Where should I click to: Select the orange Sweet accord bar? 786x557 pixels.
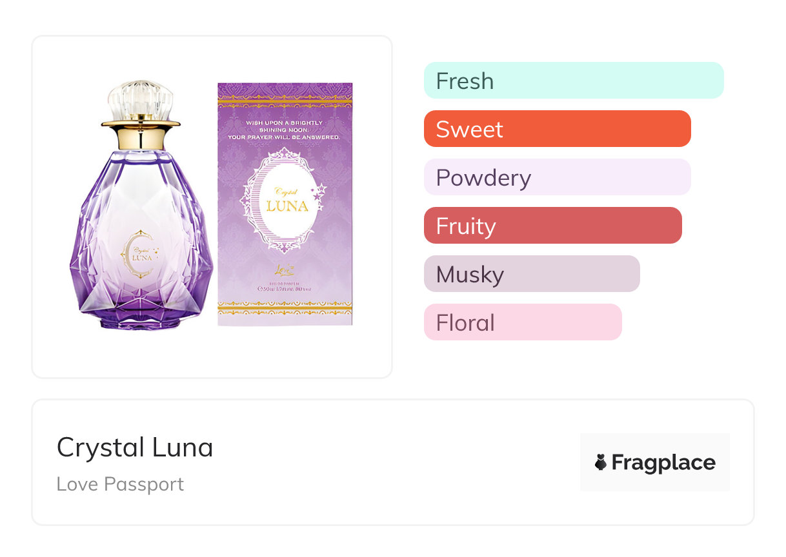click(557, 129)
